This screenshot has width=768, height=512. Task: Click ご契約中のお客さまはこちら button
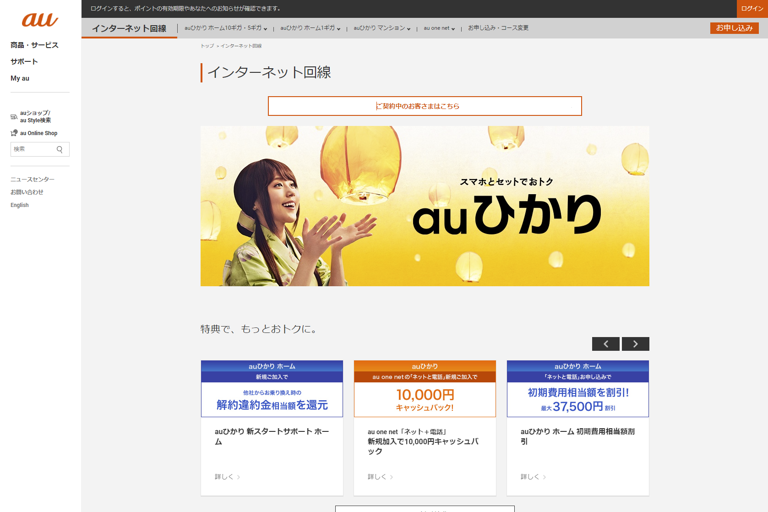(425, 106)
